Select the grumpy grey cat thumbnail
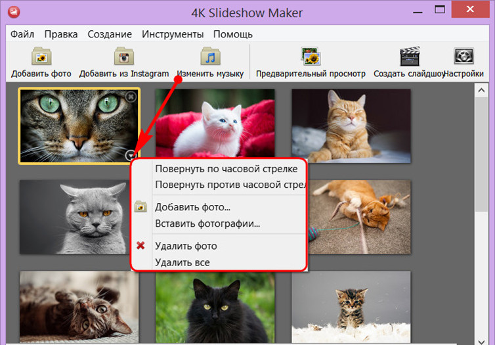This screenshot has height=345, width=495. [x=75, y=217]
